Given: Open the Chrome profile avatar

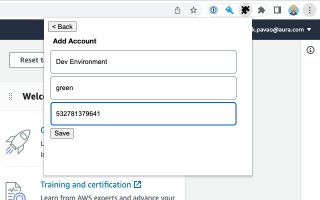Looking at the screenshot, I should pos(293,10).
